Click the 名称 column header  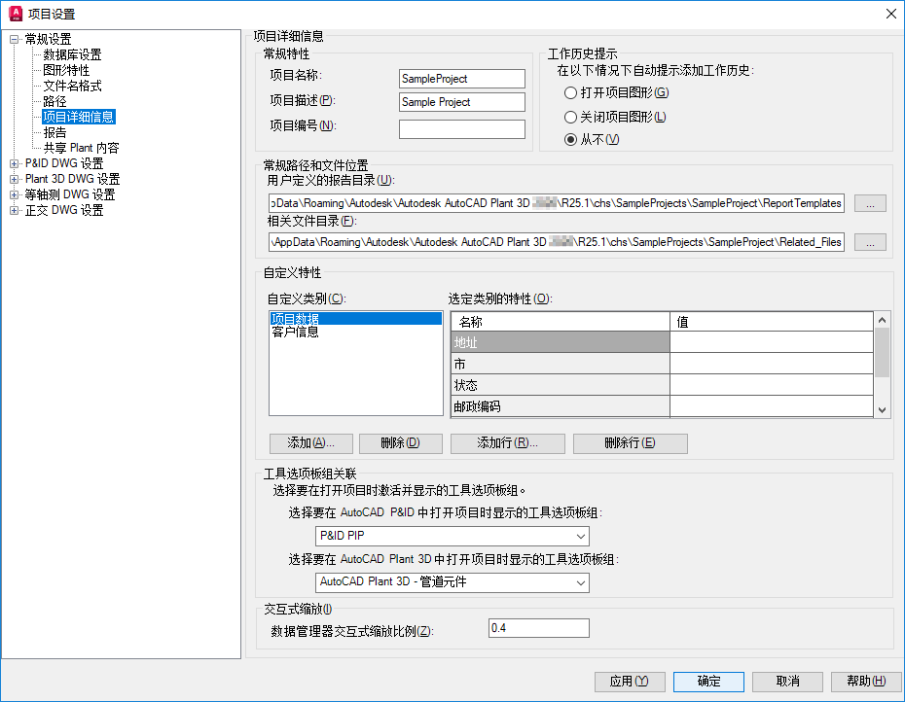560,322
